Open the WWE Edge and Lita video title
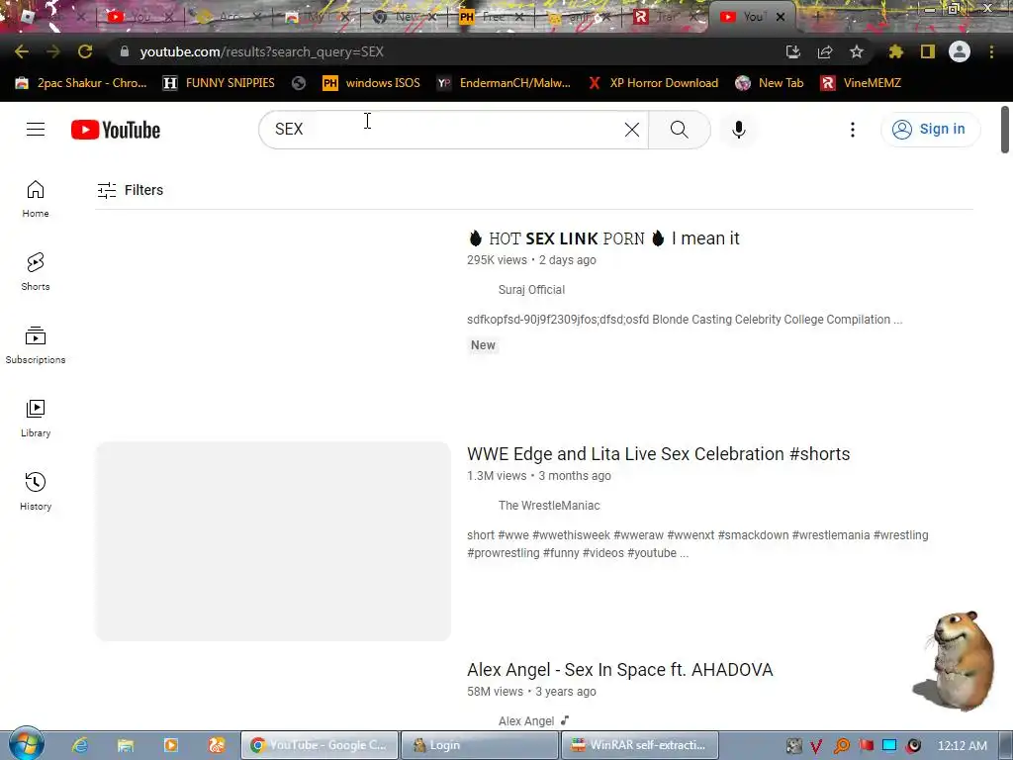The image size is (1013, 760). tap(658, 453)
